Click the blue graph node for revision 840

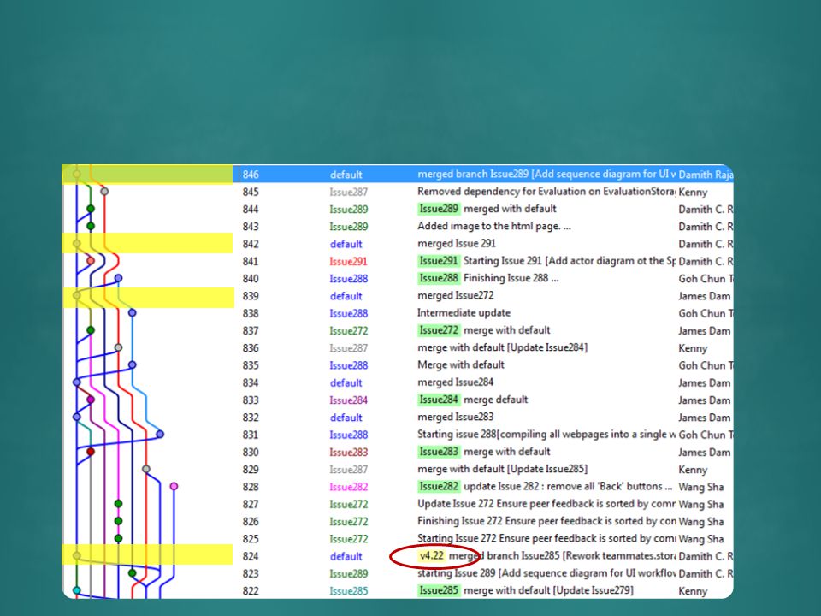118,278
